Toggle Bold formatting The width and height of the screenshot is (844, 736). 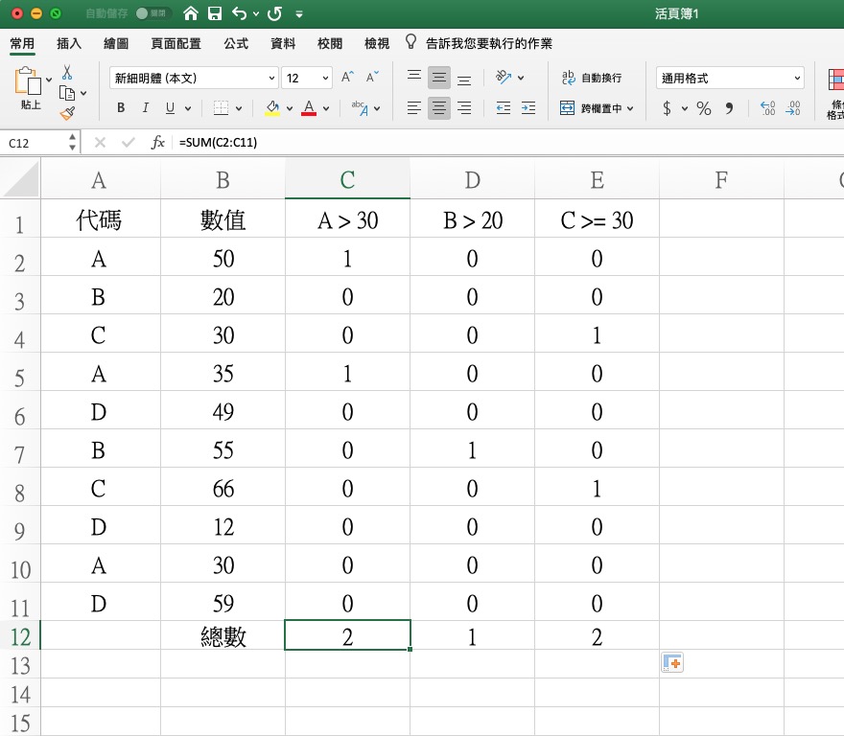121,108
